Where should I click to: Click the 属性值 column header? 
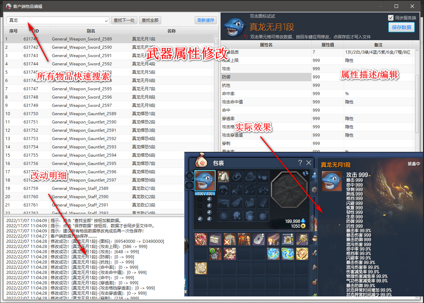[x=328, y=45]
